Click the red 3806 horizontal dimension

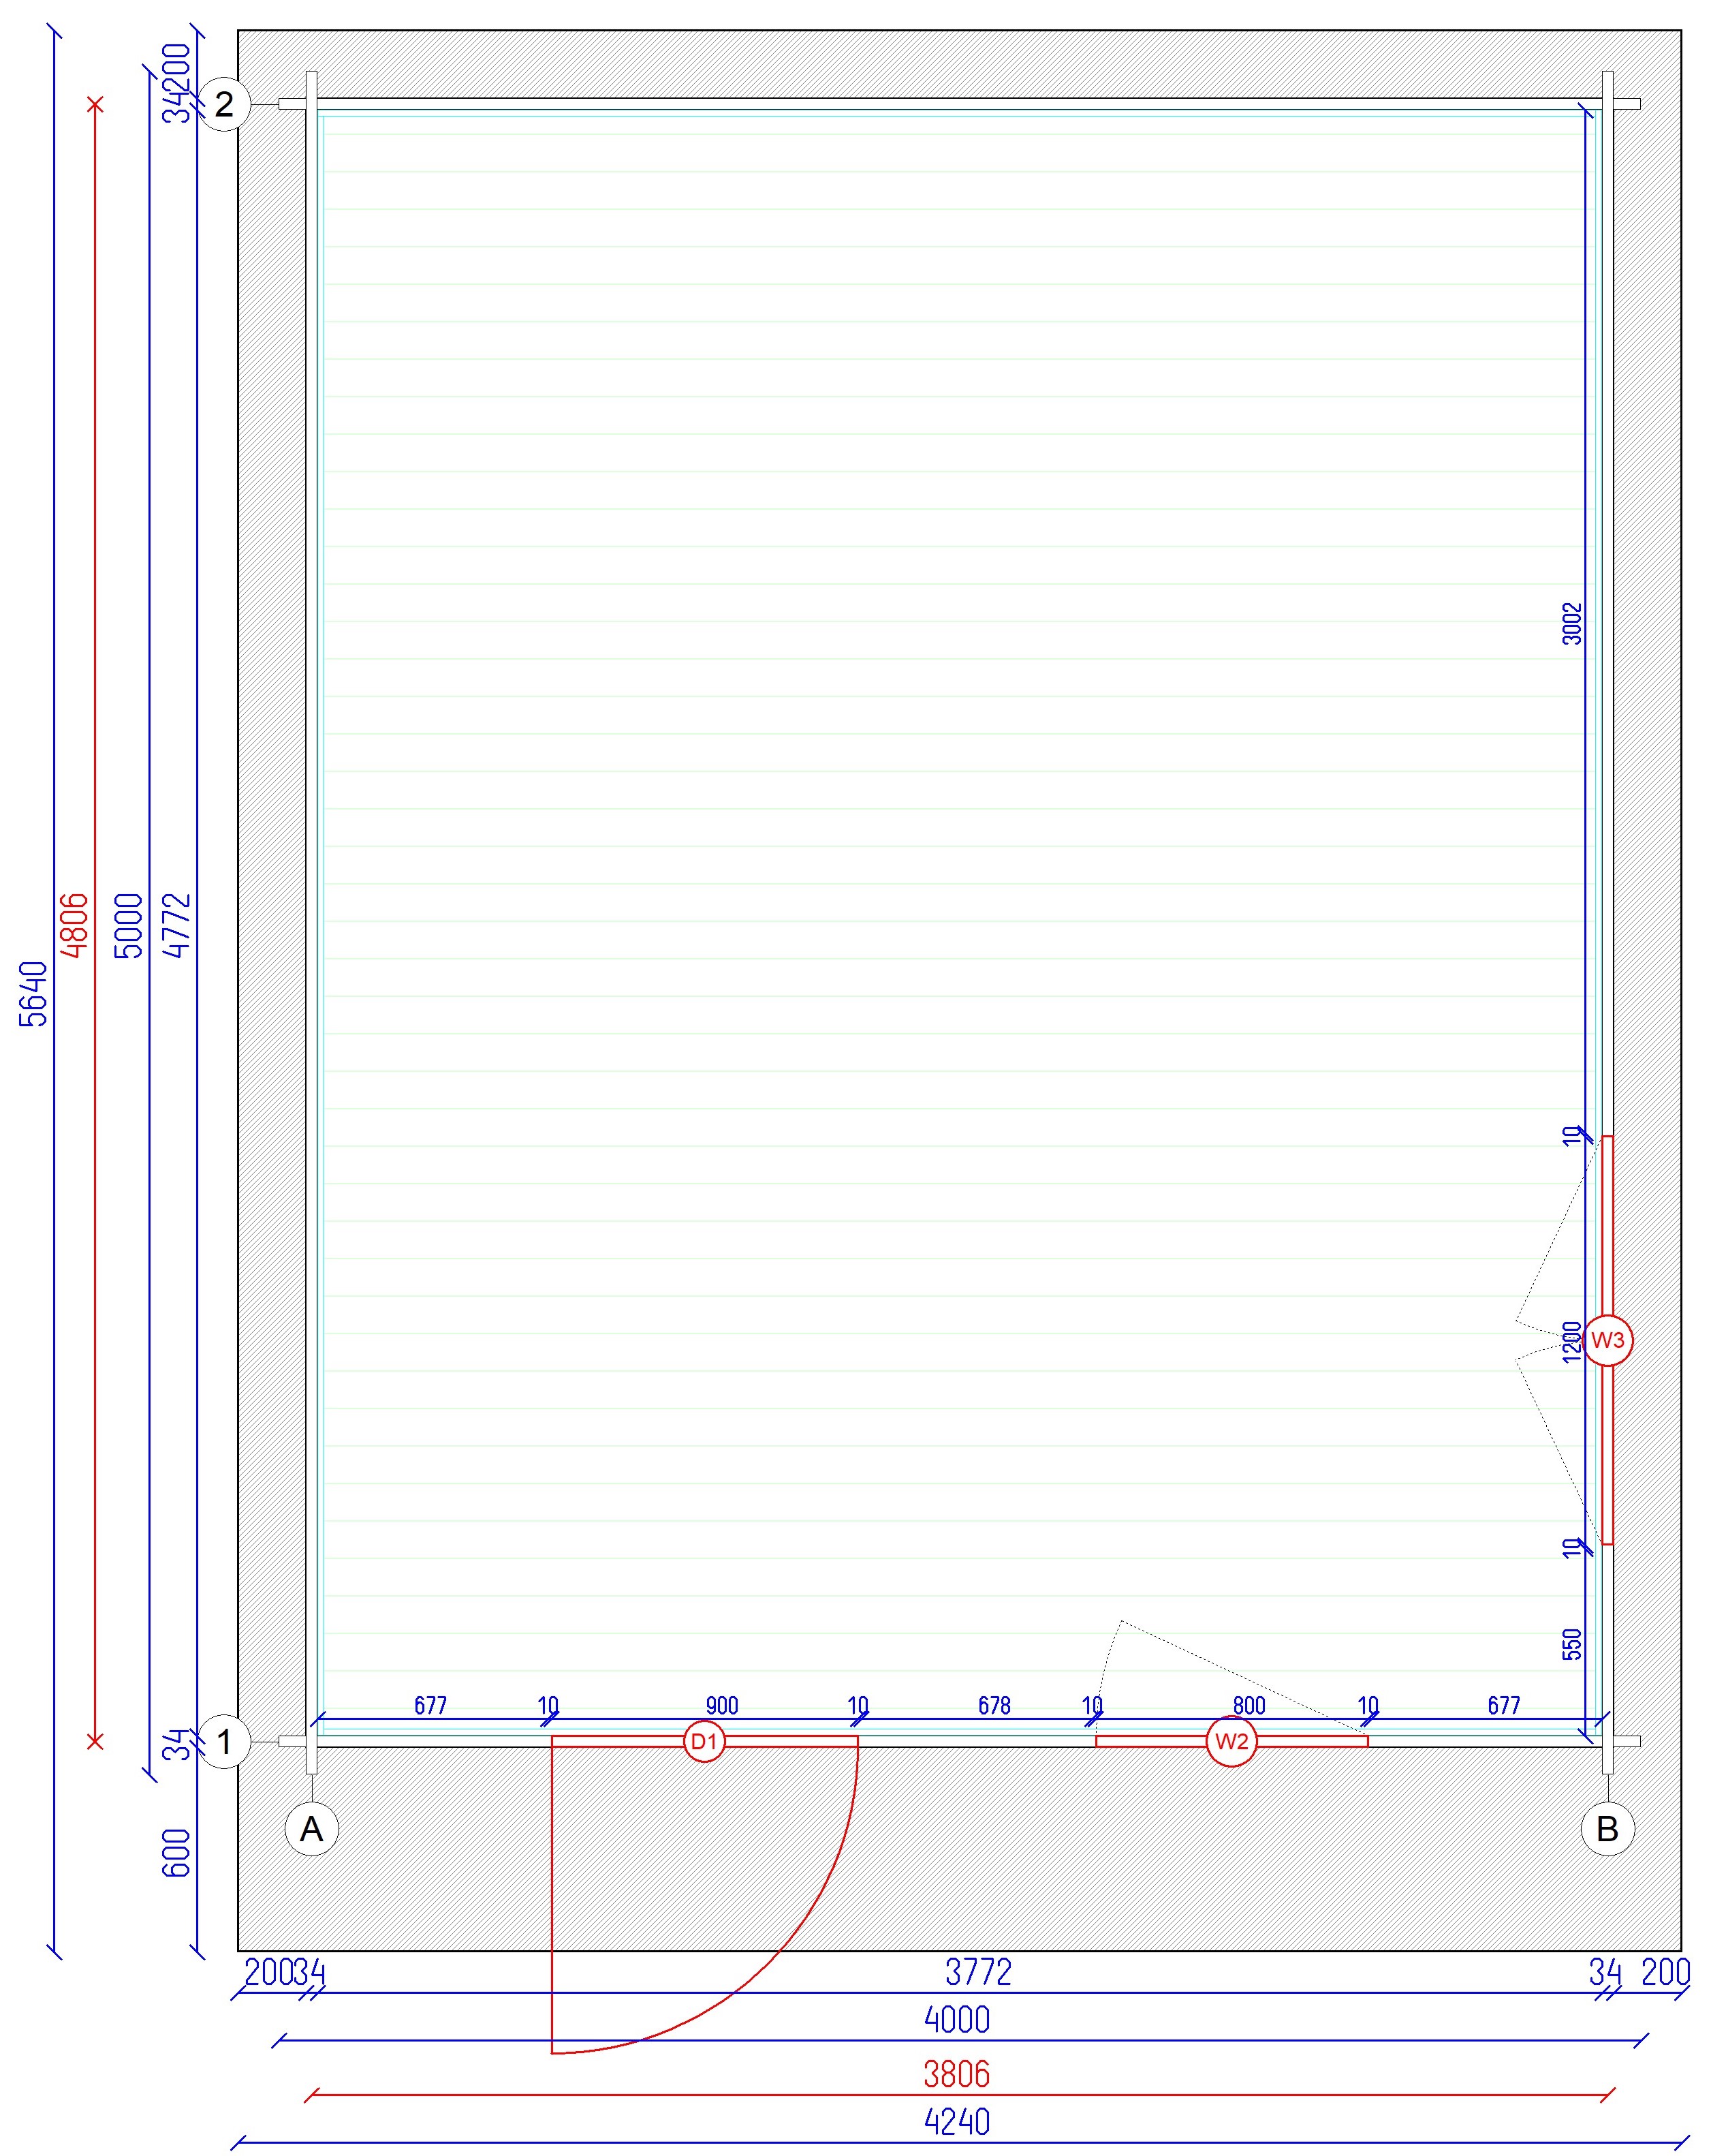pos(956,2075)
